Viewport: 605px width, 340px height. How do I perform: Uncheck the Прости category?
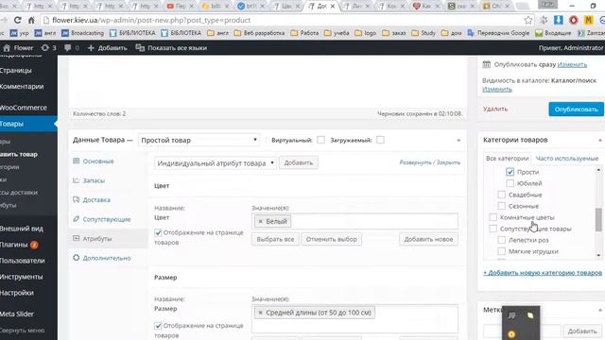pyautogui.click(x=510, y=172)
